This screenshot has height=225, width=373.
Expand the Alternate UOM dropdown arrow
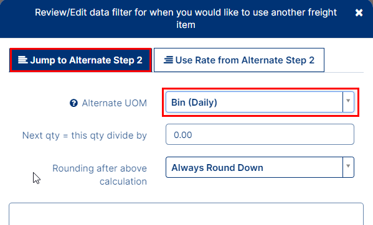tap(348, 102)
